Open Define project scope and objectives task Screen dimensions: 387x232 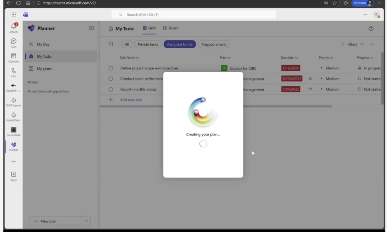point(149,68)
